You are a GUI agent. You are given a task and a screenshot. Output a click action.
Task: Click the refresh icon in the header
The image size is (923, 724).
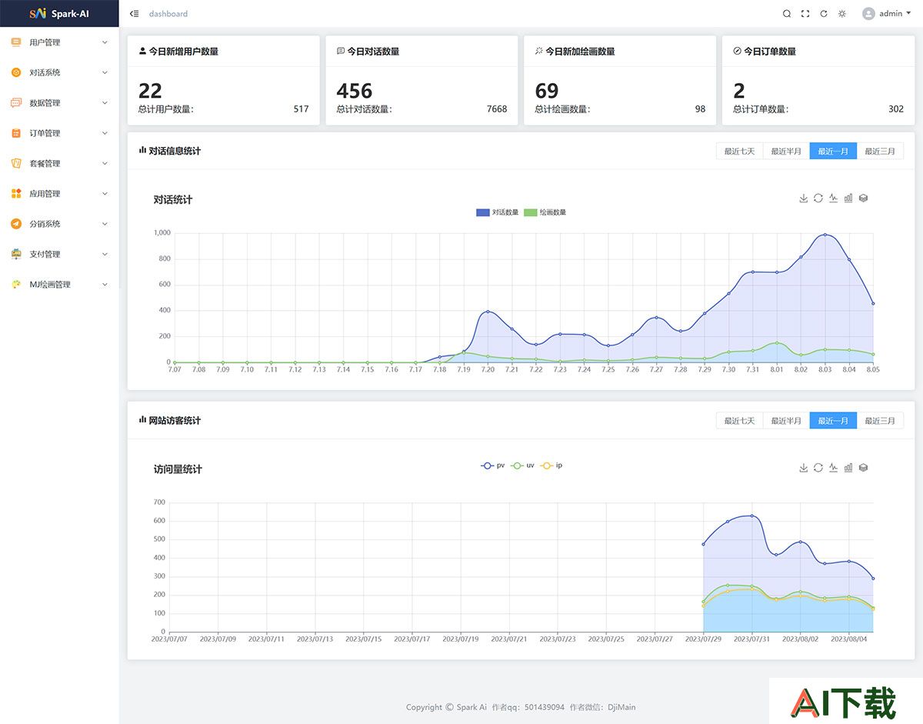point(824,14)
